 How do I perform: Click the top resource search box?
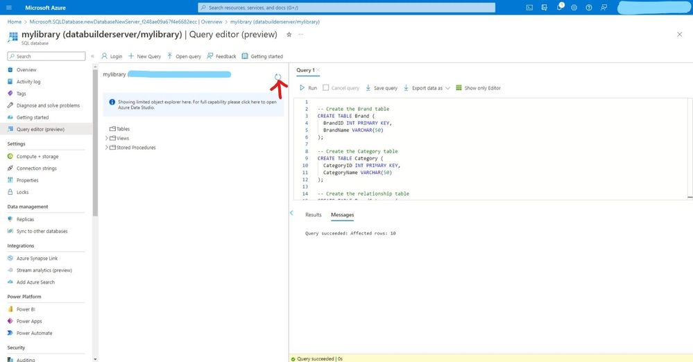(x=347, y=8)
